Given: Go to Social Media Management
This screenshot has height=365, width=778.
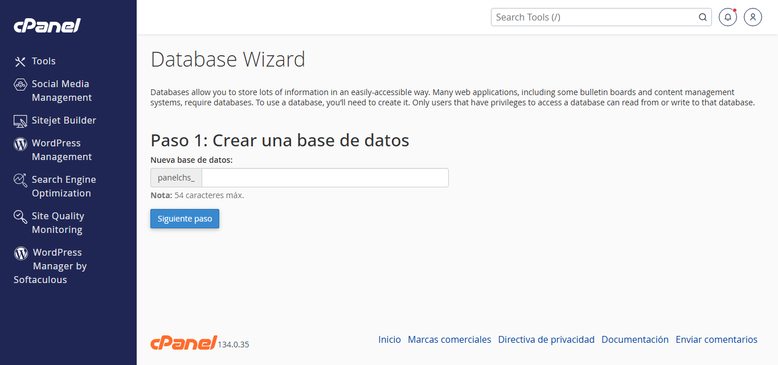Looking at the screenshot, I should [62, 91].
